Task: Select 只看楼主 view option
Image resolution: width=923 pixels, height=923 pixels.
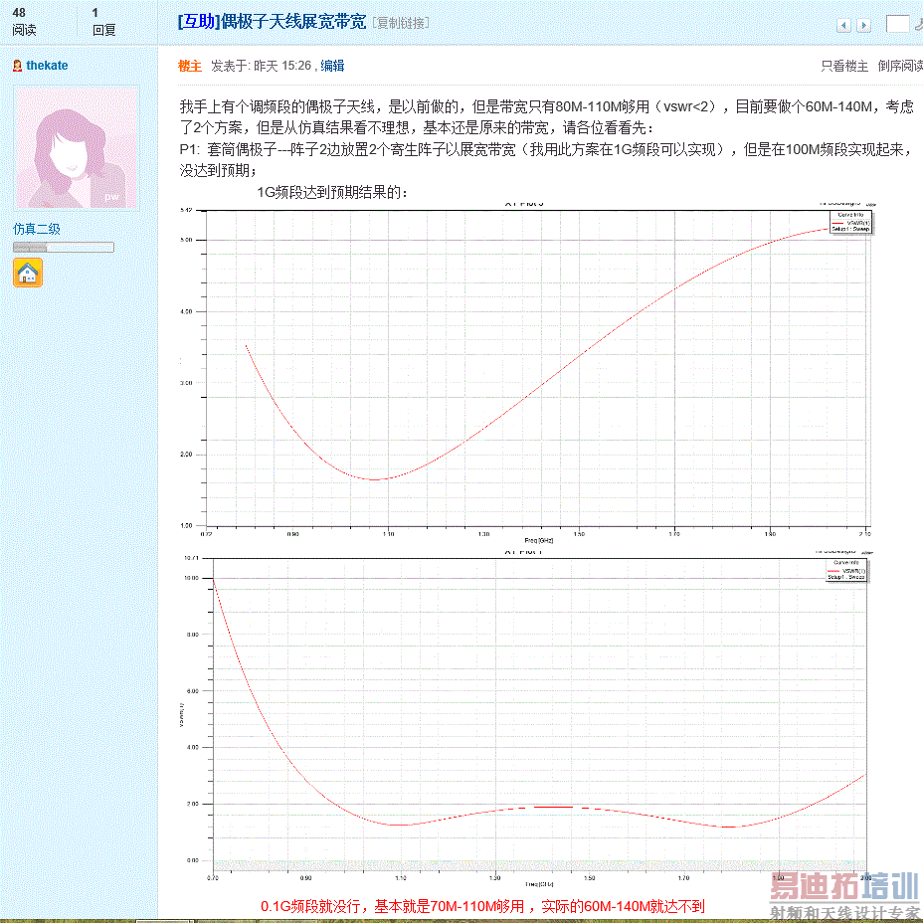Action: pos(844,66)
